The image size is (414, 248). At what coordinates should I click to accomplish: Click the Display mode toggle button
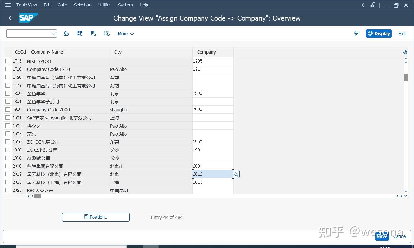point(379,34)
